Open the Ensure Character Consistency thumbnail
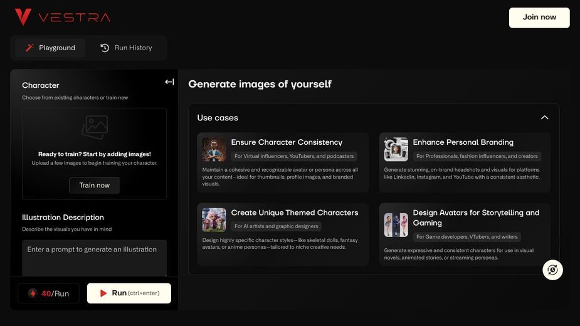The height and width of the screenshot is (326, 580). pyautogui.click(x=214, y=149)
